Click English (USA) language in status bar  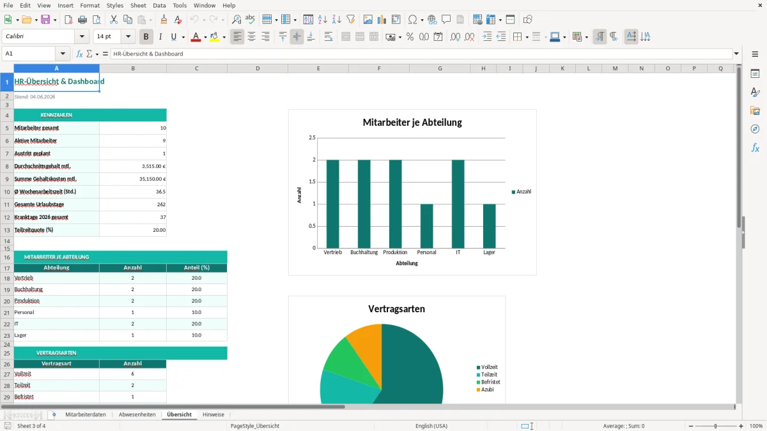431,426
